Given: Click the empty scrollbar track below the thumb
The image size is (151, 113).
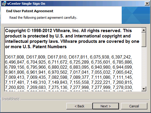Looking at the screenshot, I should [144, 67].
